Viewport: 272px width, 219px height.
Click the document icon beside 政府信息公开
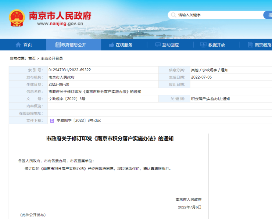pos(58,45)
